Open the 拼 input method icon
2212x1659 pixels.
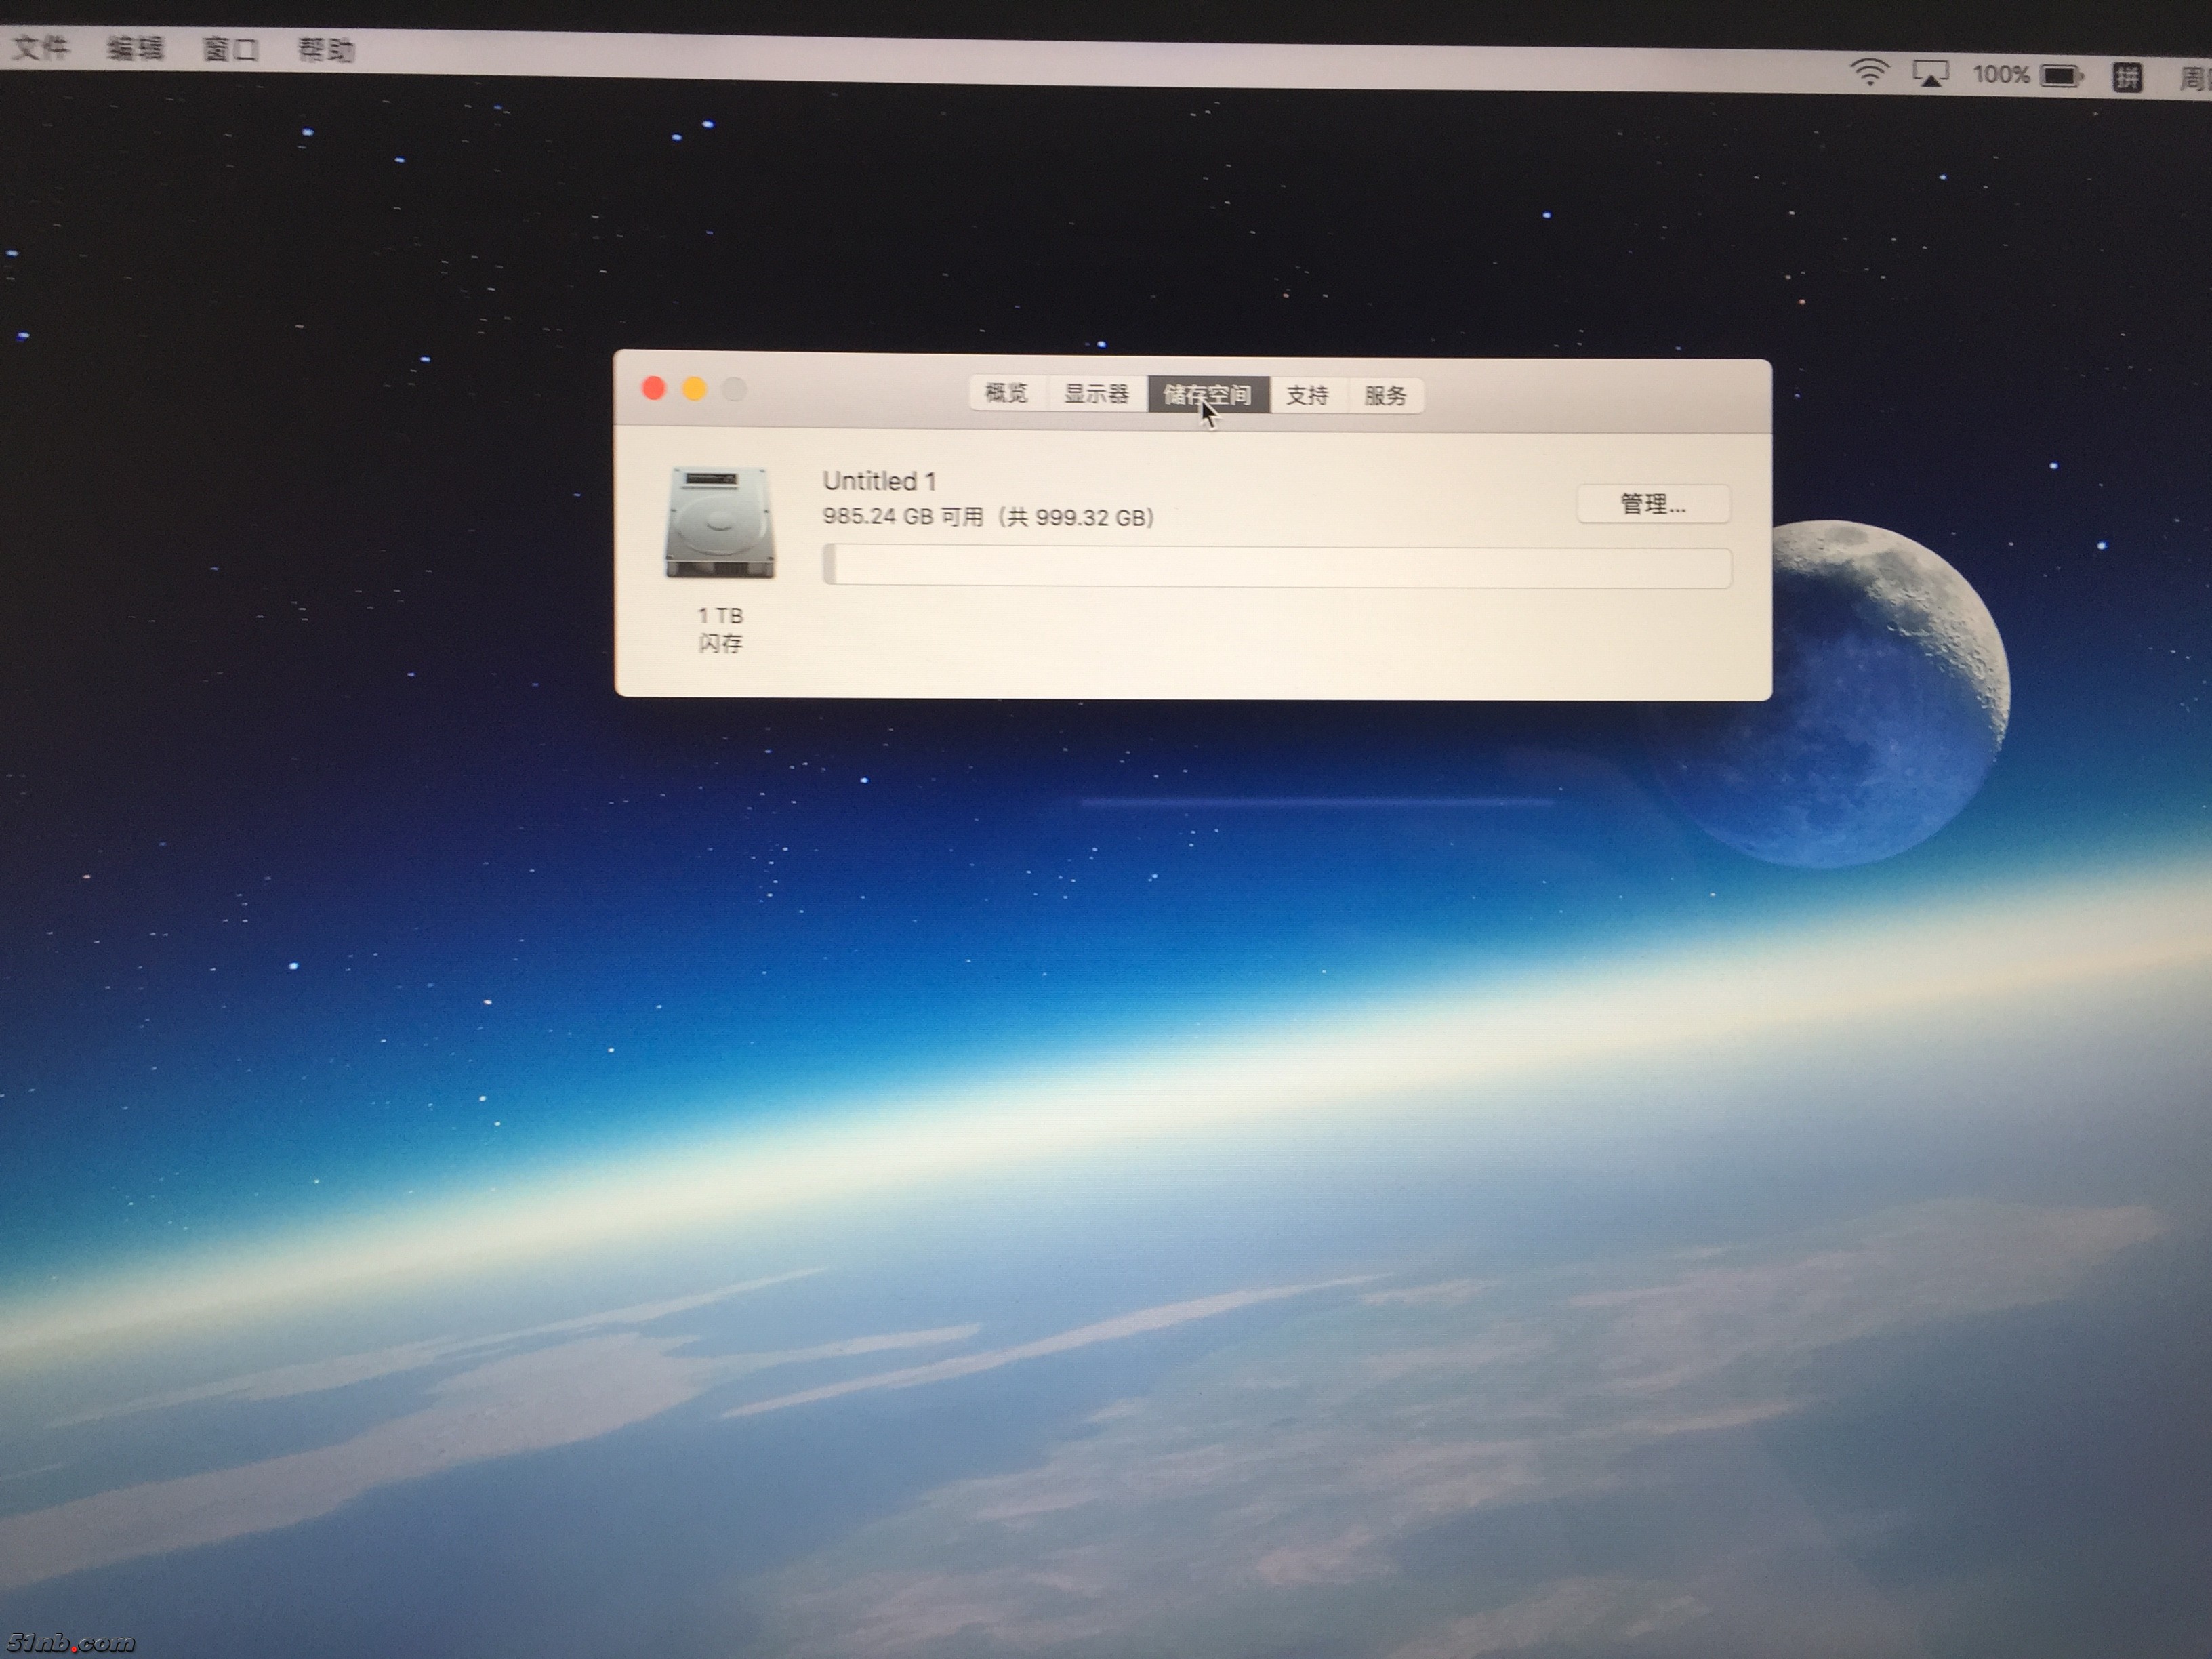[2127, 77]
